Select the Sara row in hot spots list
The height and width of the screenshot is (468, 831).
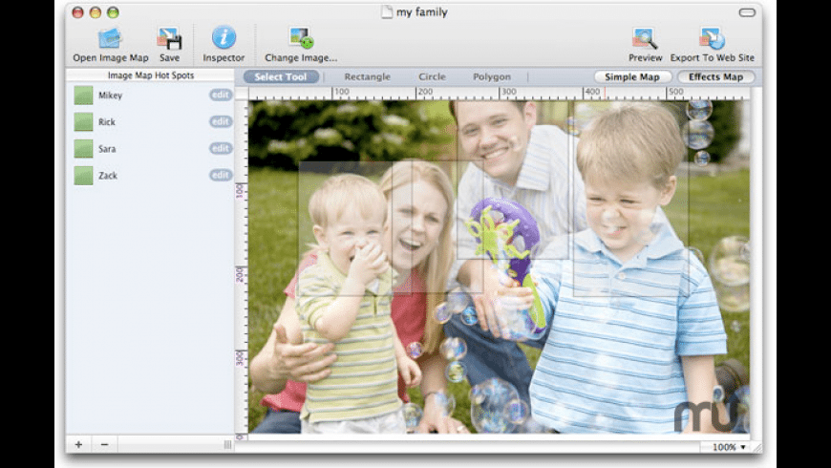click(x=151, y=148)
